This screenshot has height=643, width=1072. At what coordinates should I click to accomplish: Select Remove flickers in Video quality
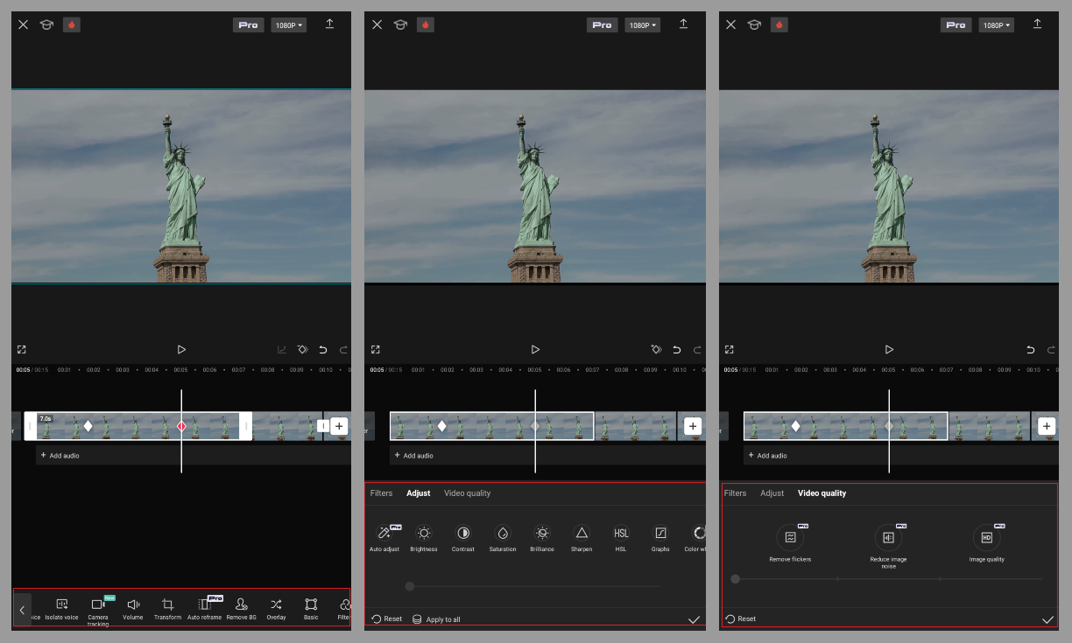tap(790, 544)
